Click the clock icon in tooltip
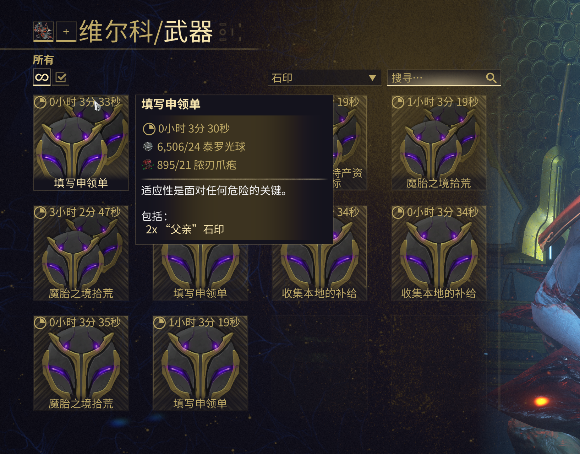 coord(149,129)
